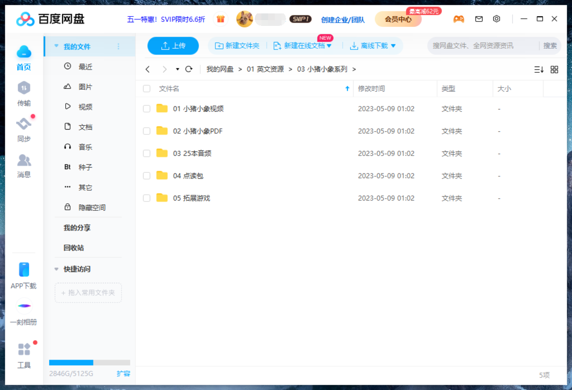Click the search box for 网盘 files

[483, 46]
